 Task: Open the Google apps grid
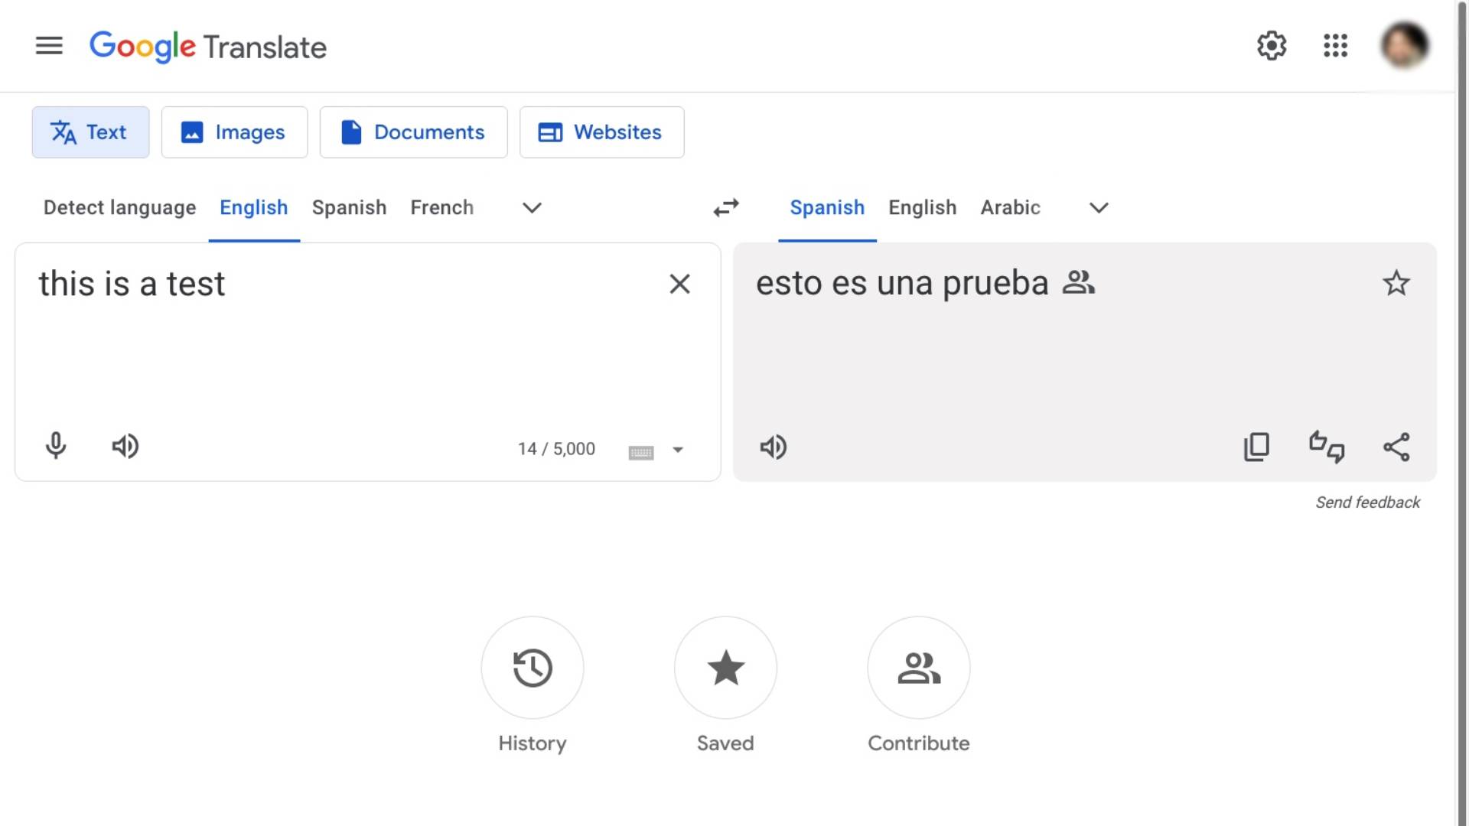tap(1335, 46)
